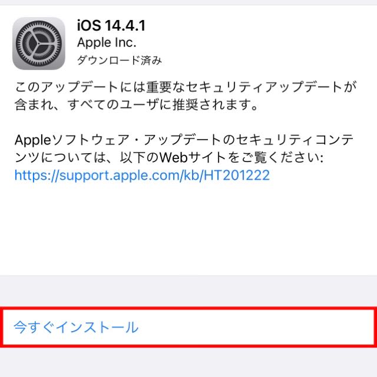The image size is (377, 377).
Task: Click the paragraph starting with このアップデート
Action: pos(186,95)
